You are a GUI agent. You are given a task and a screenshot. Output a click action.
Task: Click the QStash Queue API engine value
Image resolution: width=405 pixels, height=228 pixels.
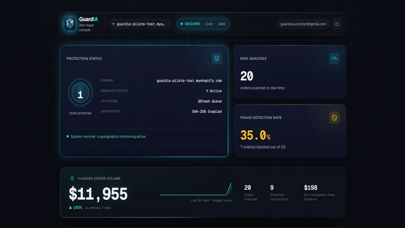point(210,101)
